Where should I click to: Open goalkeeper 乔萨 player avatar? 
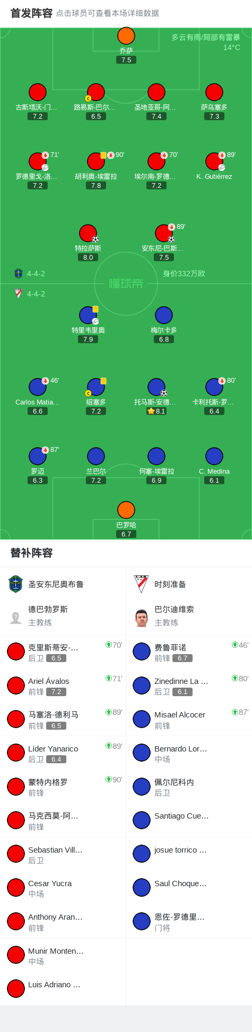(x=126, y=36)
